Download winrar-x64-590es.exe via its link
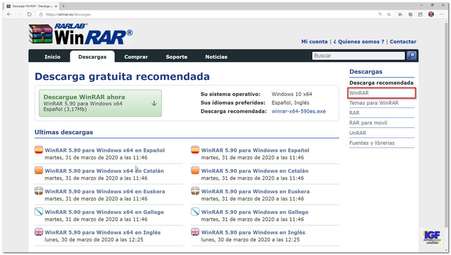Viewport: 451px width, 255px height. click(299, 111)
